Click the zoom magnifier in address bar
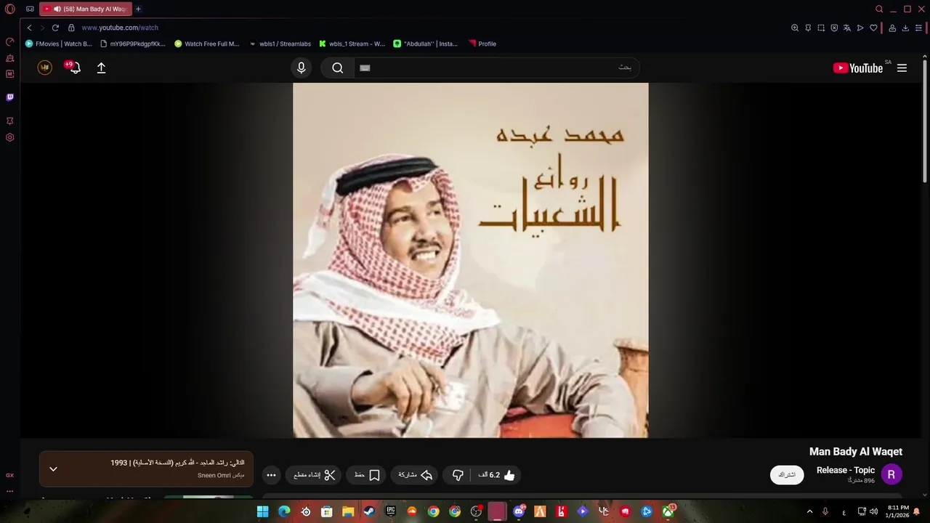Screen dimensions: 930x523 click(795, 28)
